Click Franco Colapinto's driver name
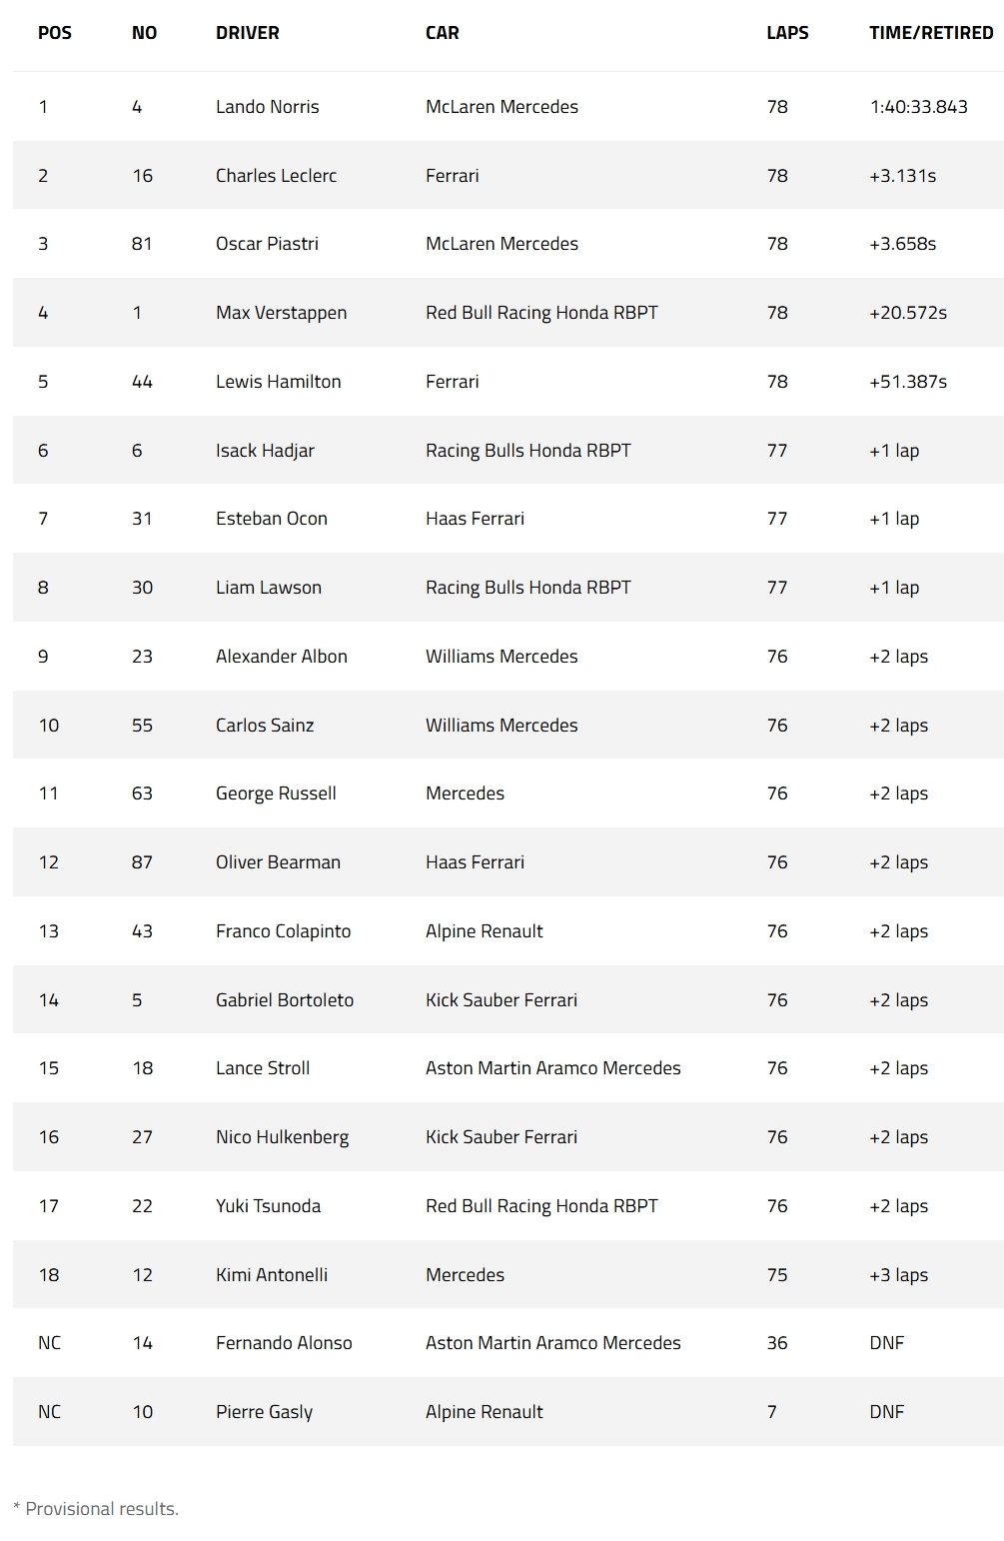The height and width of the screenshot is (1541, 1004). coord(283,931)
